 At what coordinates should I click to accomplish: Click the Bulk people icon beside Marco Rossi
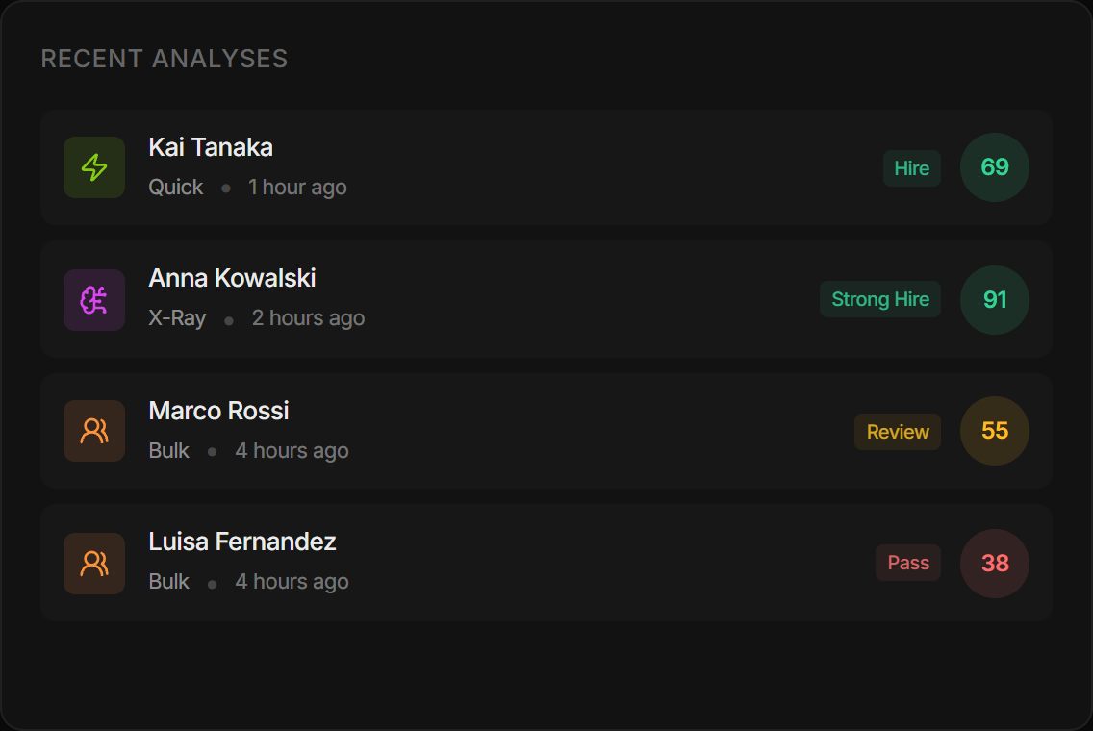point(94,431)
